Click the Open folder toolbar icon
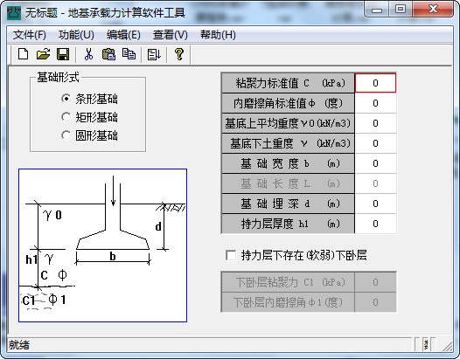Viewport: 460px width, 359px height. 43,54
